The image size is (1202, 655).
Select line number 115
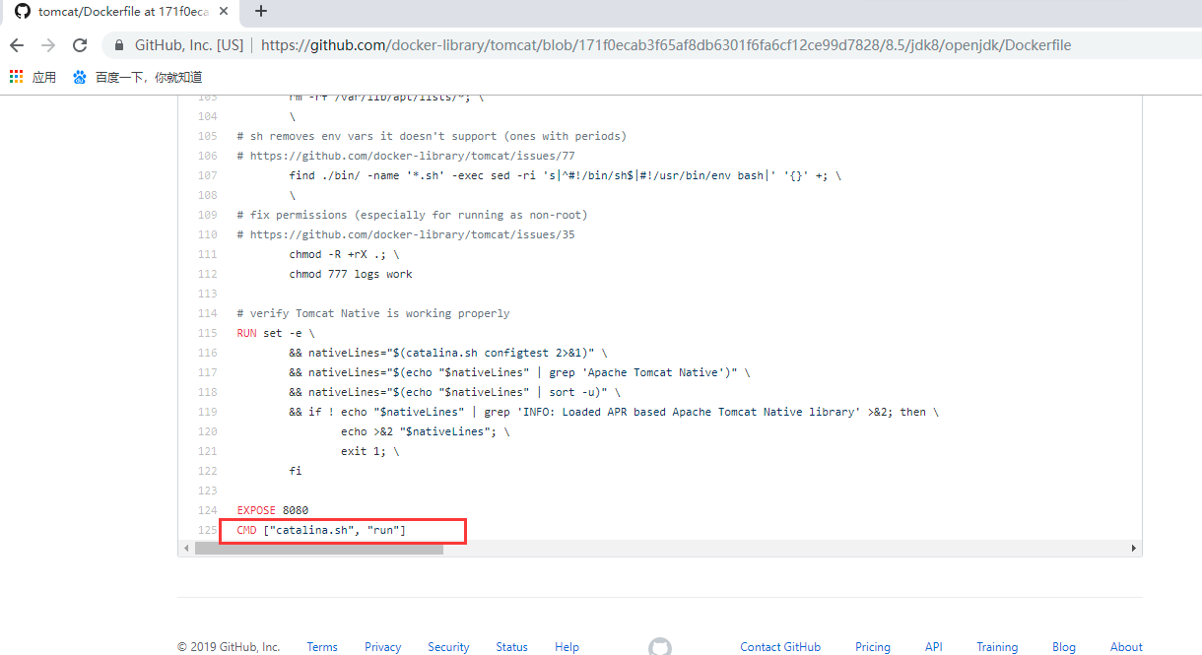click(x=207, y=333)
